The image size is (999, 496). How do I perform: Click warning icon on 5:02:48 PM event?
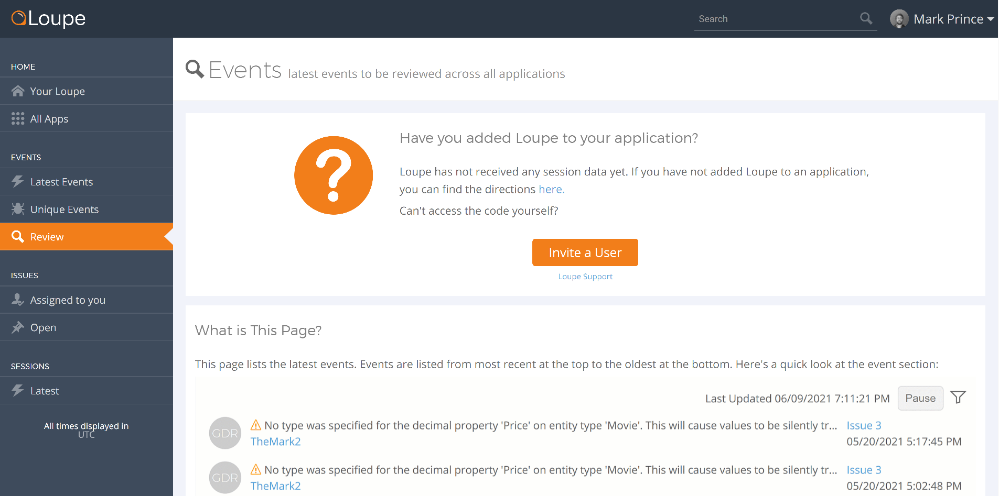tap(256, 469)
